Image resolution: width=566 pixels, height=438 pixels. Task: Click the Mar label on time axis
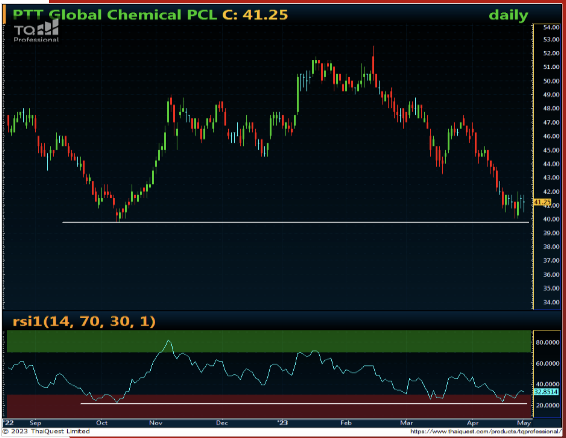406,423
